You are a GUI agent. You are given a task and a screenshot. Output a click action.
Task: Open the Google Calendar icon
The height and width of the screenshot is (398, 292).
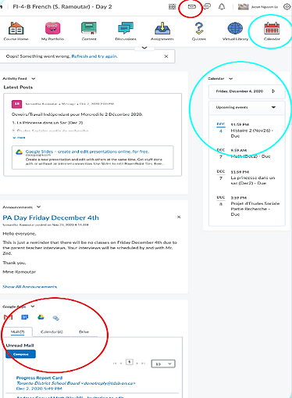pos(25,317)
